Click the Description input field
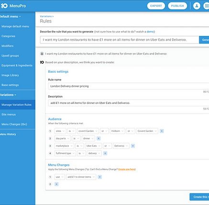Image resolution: width=209 pixels, height=205 pixels. tap(129, 103)
